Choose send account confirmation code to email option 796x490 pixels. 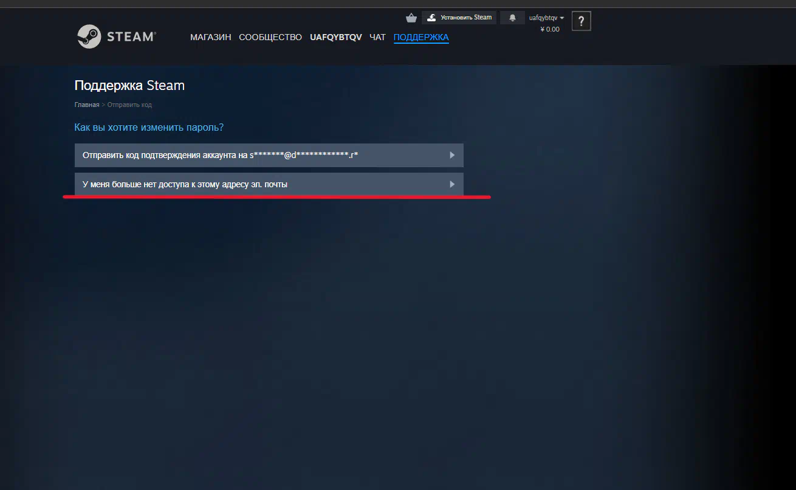[220, 155]
